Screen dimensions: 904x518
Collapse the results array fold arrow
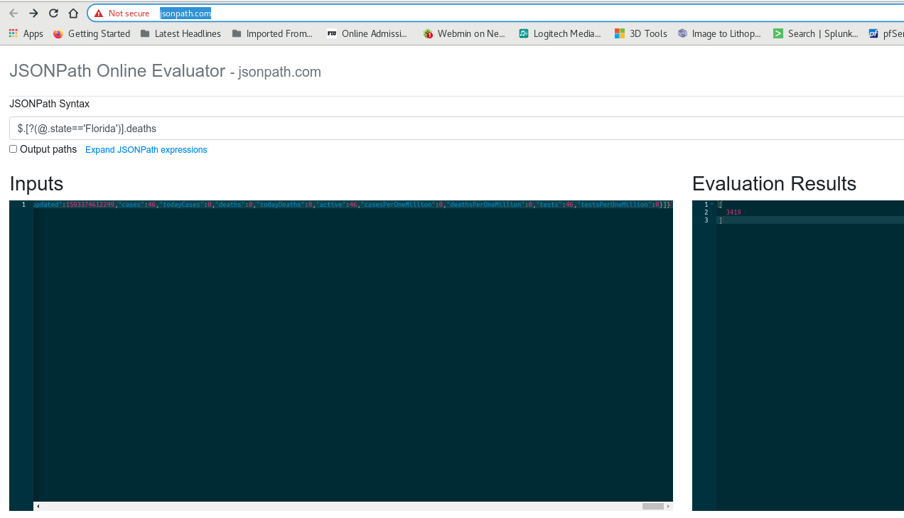[712, 205]
